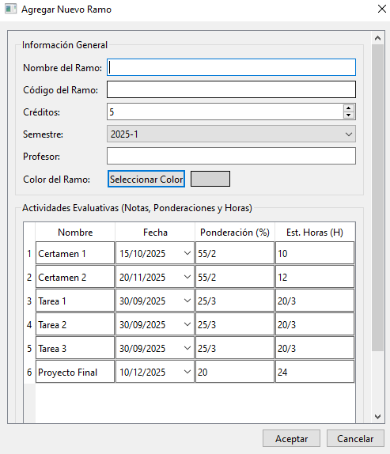Click the Seleccionar Color button

pyautogui.click(x=146, y=179)
